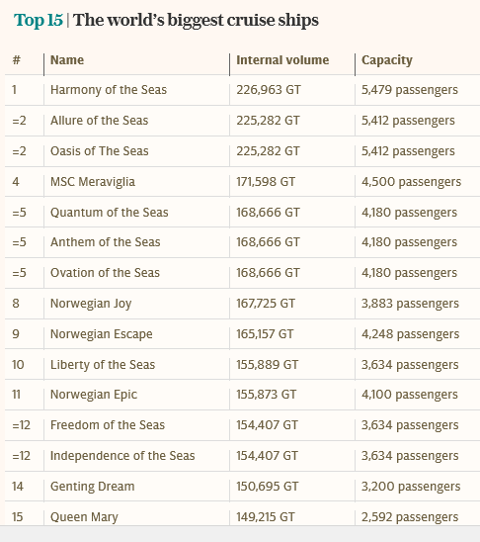This screenshot has height=542, width=480.
Task: Click Ovation of the Seas entry
Action: tap(105, 273)
